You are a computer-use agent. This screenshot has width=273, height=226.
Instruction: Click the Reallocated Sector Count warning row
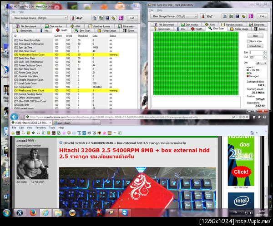[66, 55]
